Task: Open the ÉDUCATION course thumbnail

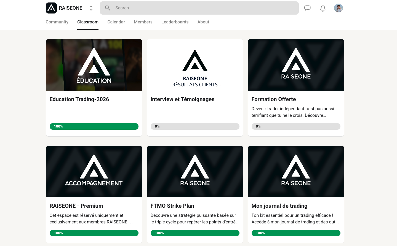Action: coord(94,65)
